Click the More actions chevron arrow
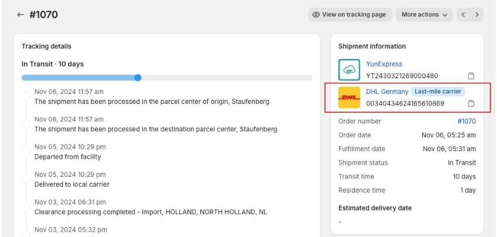 coord(445,15)
